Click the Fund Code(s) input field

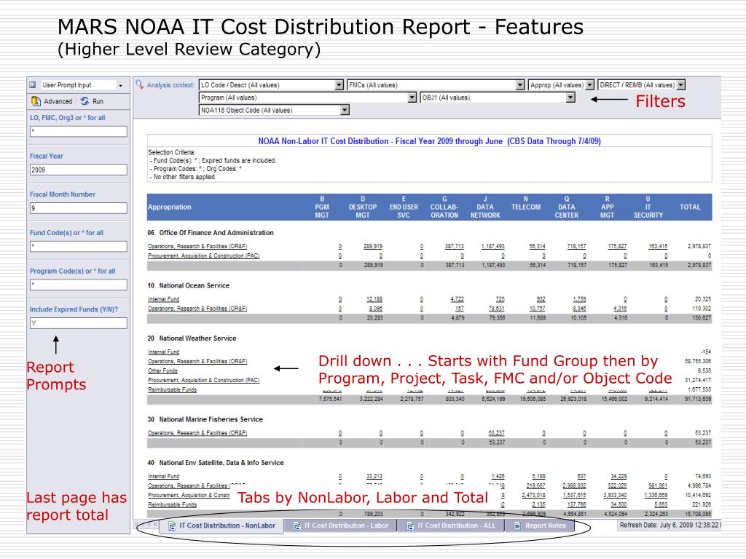[x=79, y=246]
